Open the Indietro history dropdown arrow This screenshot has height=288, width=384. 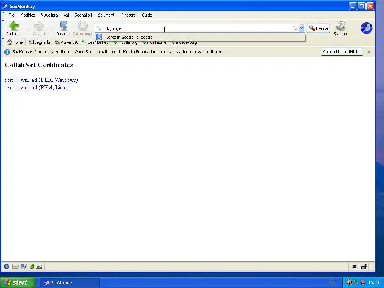(x=27, y=28)
